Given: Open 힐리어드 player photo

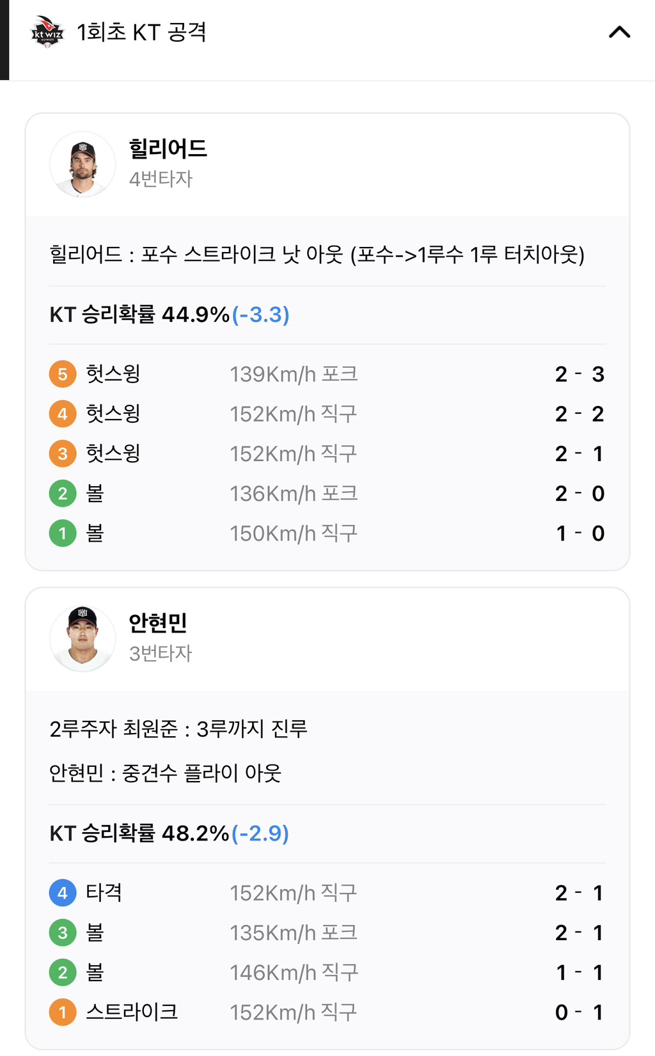Looking at the screenshot, I should point(83,164).
